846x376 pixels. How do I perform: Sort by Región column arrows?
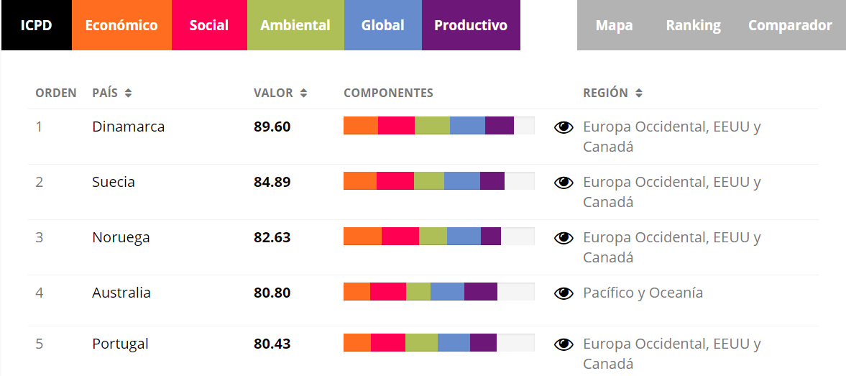point(639,93)
